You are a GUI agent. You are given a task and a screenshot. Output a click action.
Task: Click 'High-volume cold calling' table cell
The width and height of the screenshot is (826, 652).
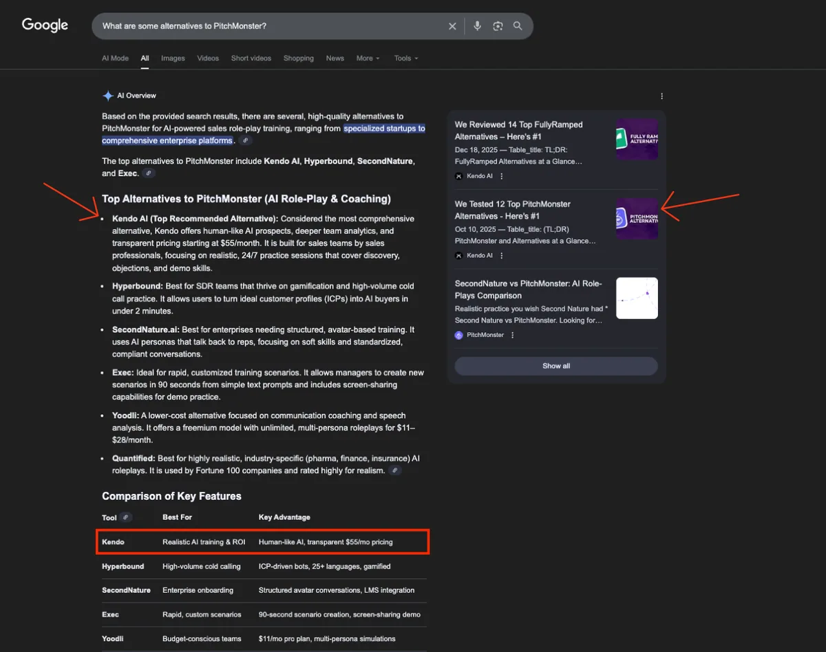point(202,567)
